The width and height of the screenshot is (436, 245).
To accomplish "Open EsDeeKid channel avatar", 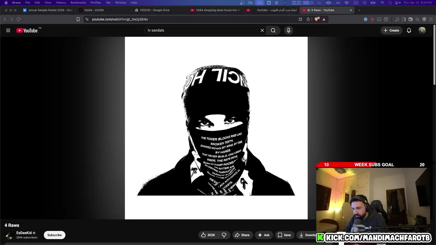I will click(9, 235).
